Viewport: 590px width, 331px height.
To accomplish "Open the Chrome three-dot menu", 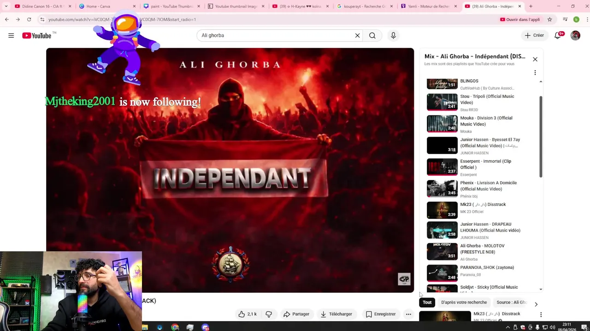I will point(586,19).
